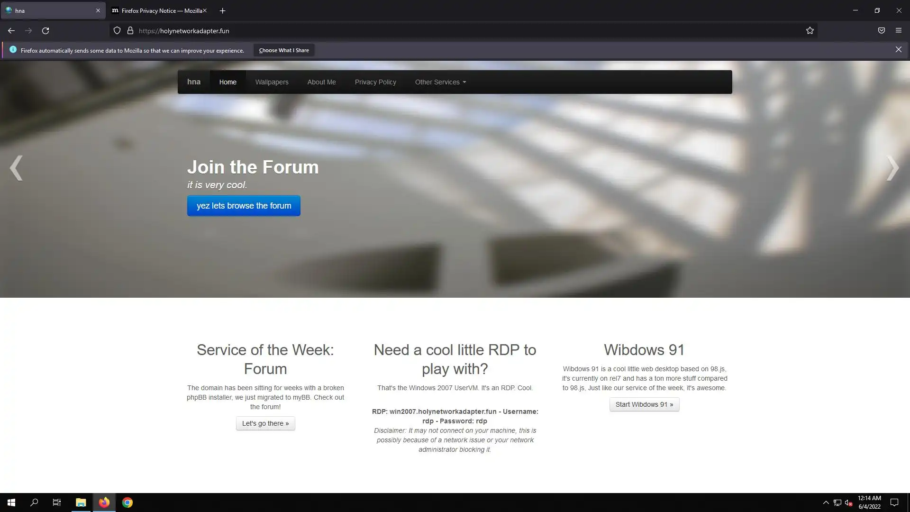This screenshot has width=910, height=512.
Task: Switch to Firefox Privacy Notice tab
Action: (x=159, y=10)
